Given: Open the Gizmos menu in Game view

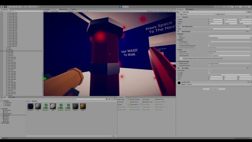Looking at the screenshot, I should pyautogui.click(x=172, y=11).
